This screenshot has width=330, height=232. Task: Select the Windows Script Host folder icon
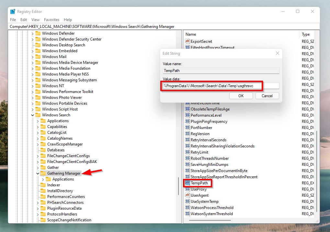38,109
